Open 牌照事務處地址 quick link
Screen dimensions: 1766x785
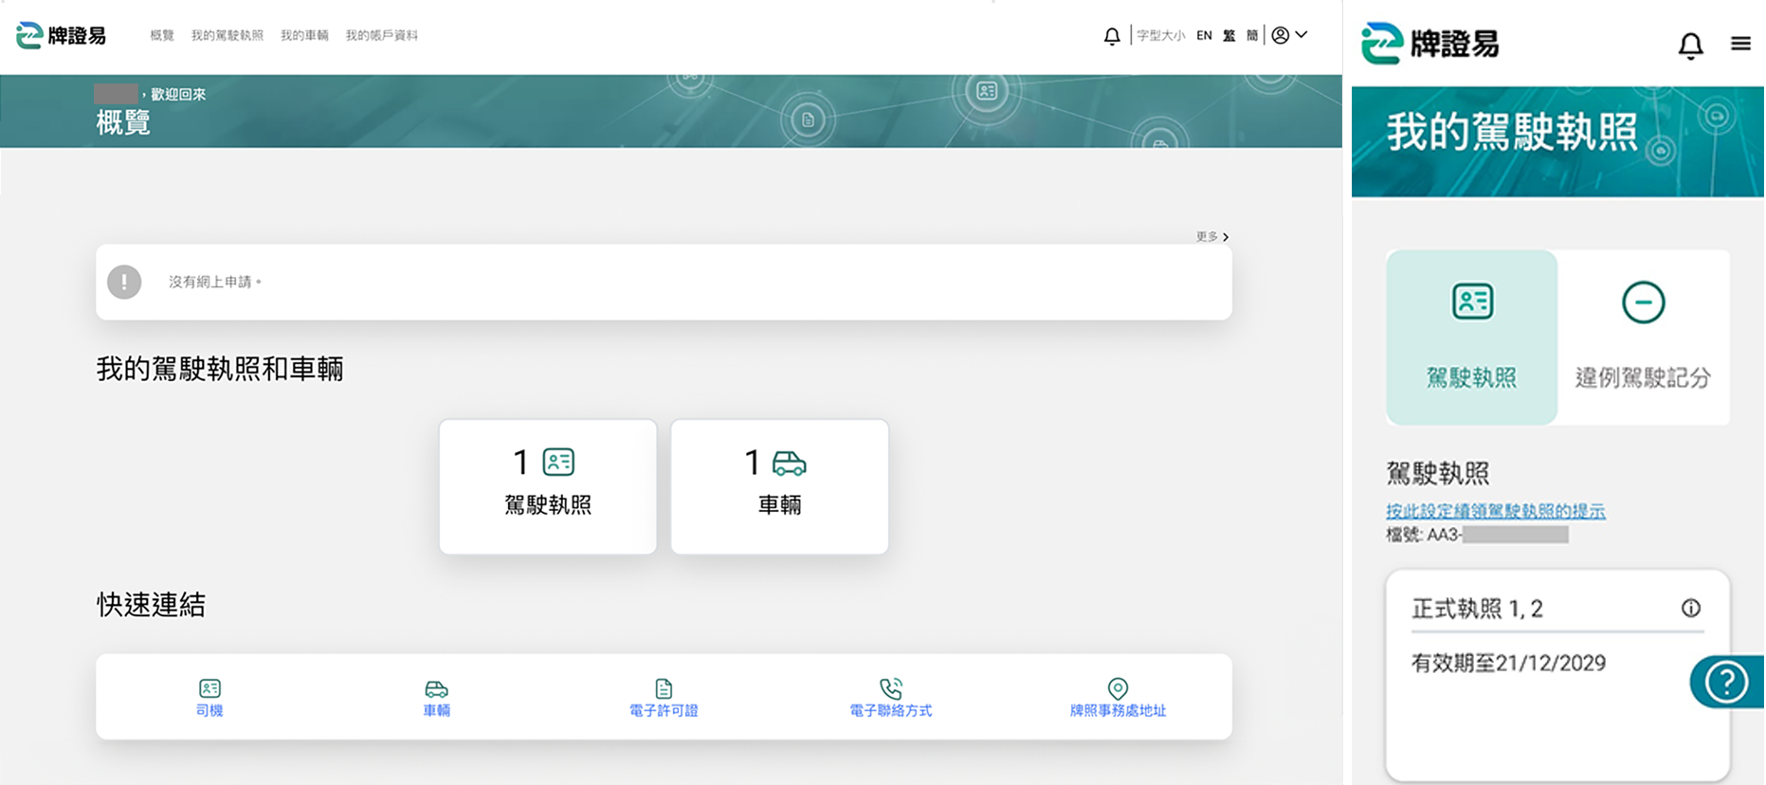(1118, 698)
